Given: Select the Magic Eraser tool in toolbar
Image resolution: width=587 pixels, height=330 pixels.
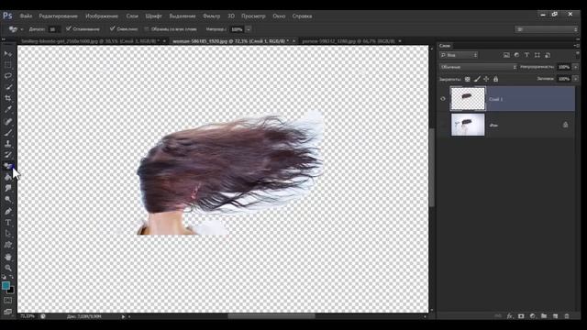Looking at the screenshot, I should 8,166.
